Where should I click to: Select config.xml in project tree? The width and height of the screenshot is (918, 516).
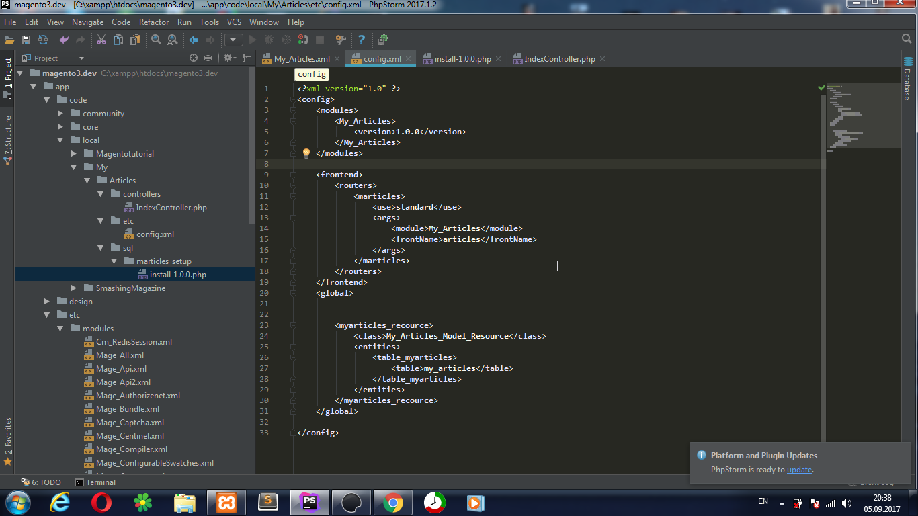[x=155, y=234]
